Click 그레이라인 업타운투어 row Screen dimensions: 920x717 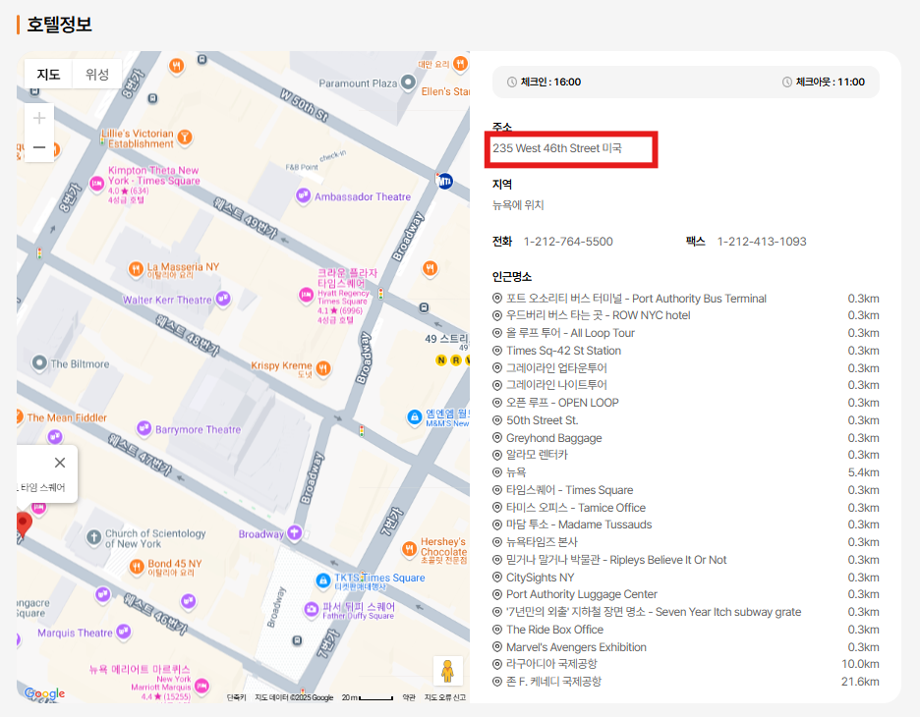(685, 368)
